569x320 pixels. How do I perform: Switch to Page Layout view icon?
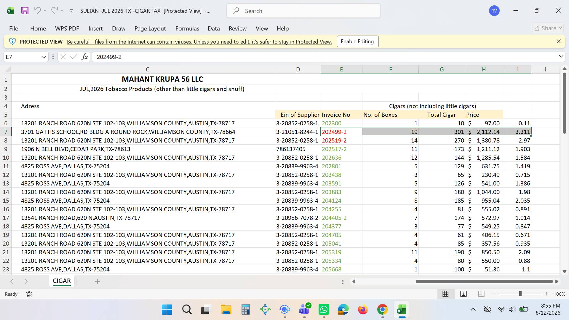click(x=463, y=294)
